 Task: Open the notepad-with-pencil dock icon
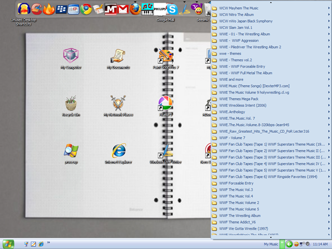[98, 9]
